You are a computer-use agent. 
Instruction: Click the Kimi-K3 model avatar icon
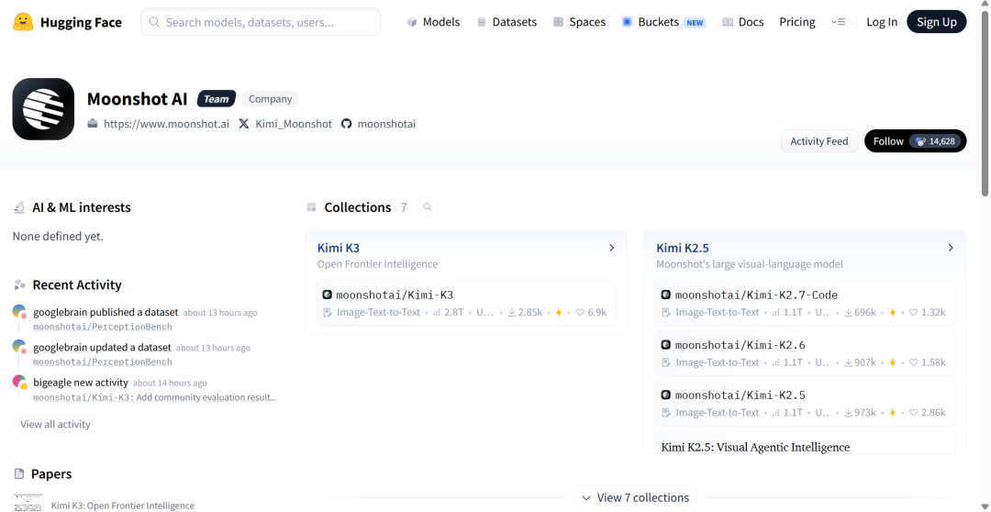tap(327, 295)
